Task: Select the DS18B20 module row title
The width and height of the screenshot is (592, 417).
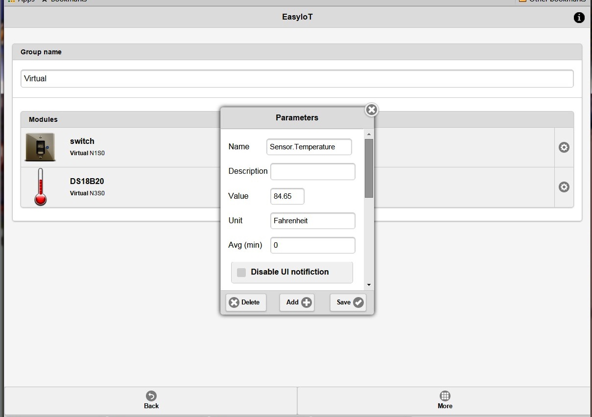Action: tap(87, 181)
